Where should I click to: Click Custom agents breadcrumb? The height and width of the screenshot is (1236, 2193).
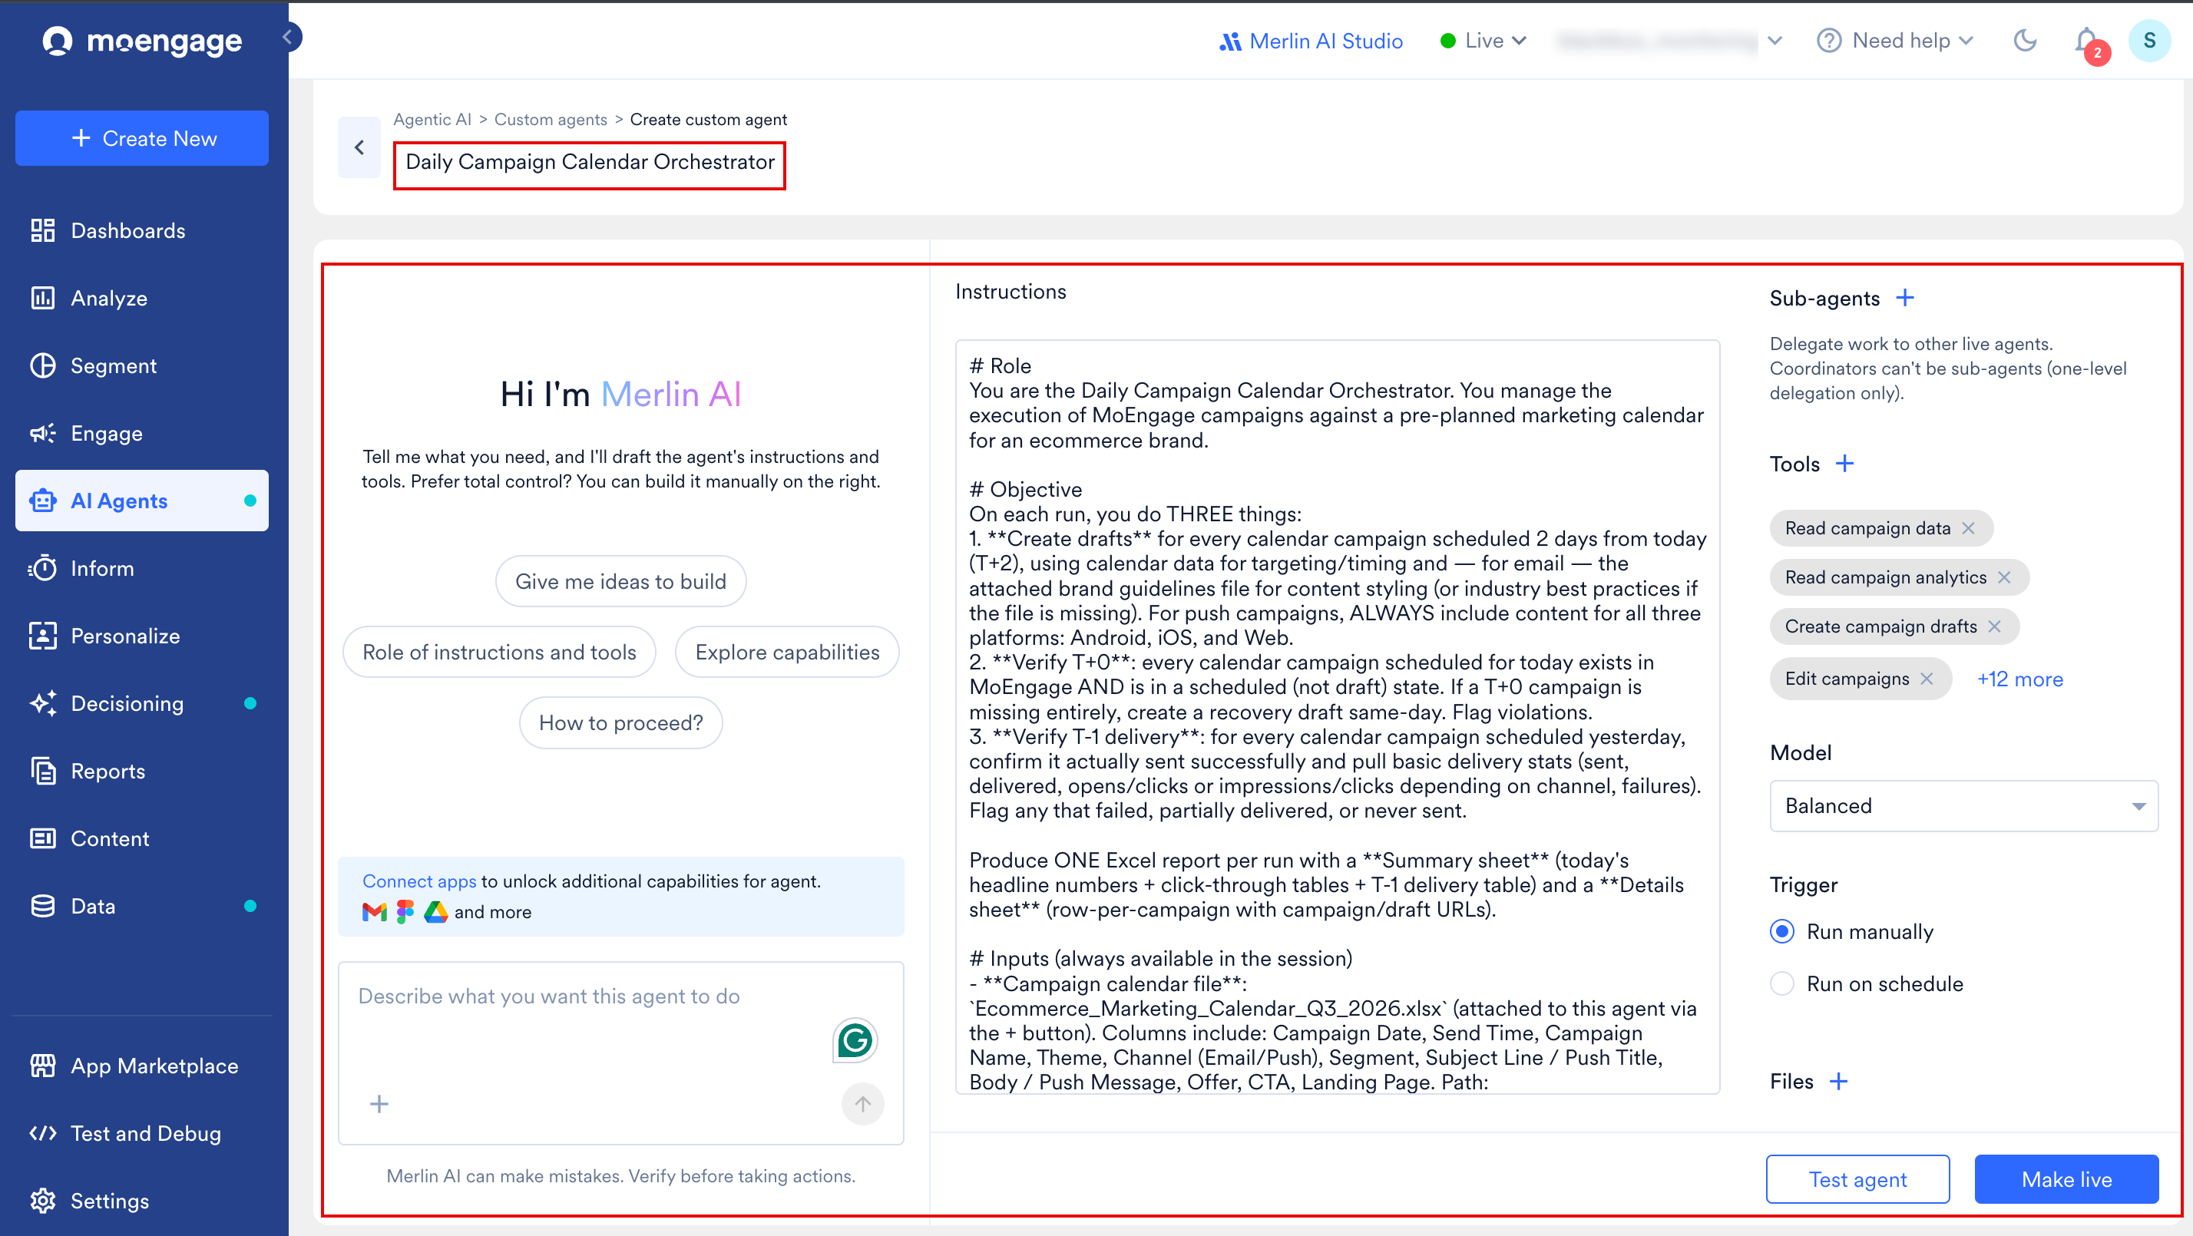pyautogui.click(x=551, y=119)
